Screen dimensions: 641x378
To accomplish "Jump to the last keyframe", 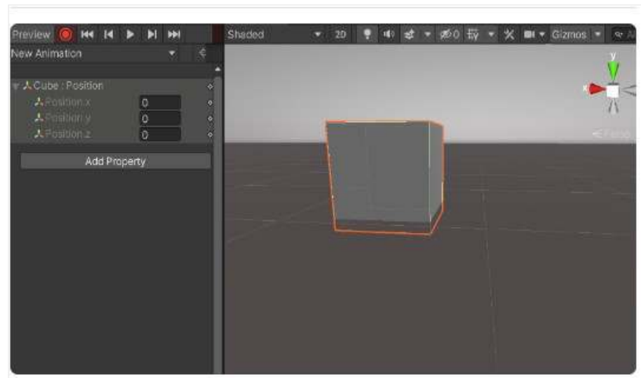I will click(174, 35).
